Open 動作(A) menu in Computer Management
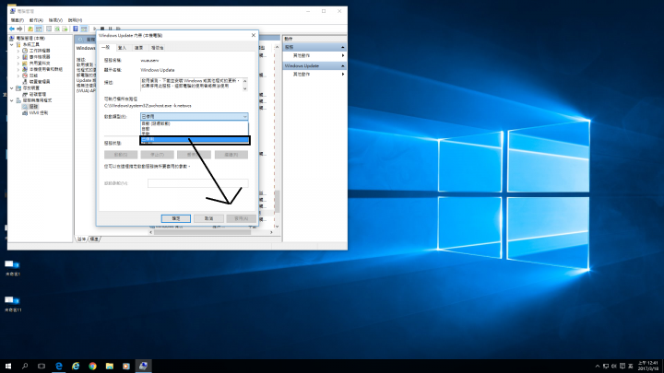 tap(36, 20)
